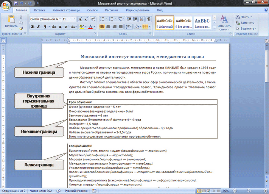This screenshot has height=194, width=269.
Task: Click Число слов: 302 in status bar
Action: [41, 191]
